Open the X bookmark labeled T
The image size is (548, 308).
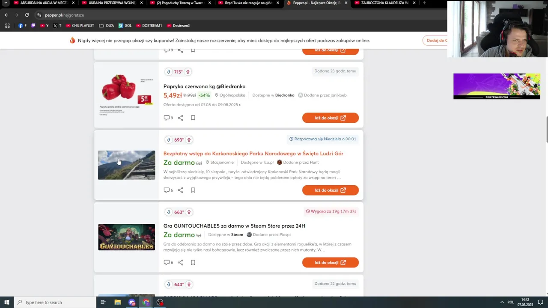tap(57, 26)
